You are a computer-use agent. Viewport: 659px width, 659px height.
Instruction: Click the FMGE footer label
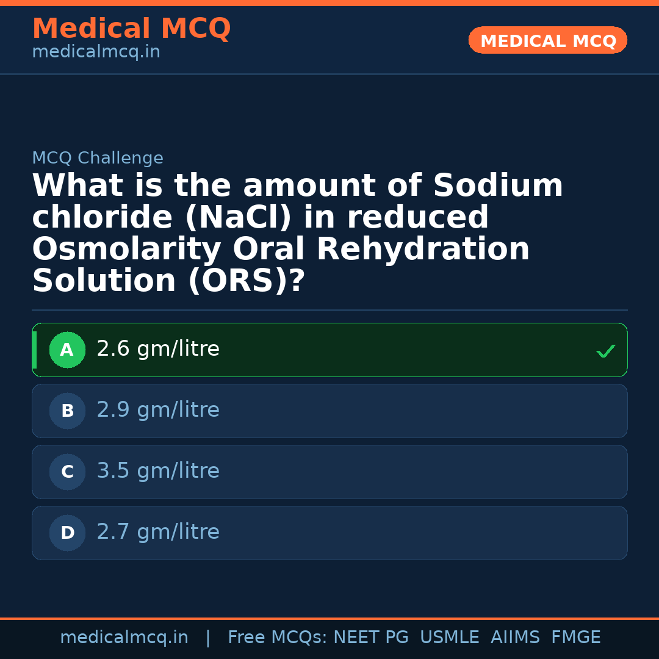coord(576,638)
